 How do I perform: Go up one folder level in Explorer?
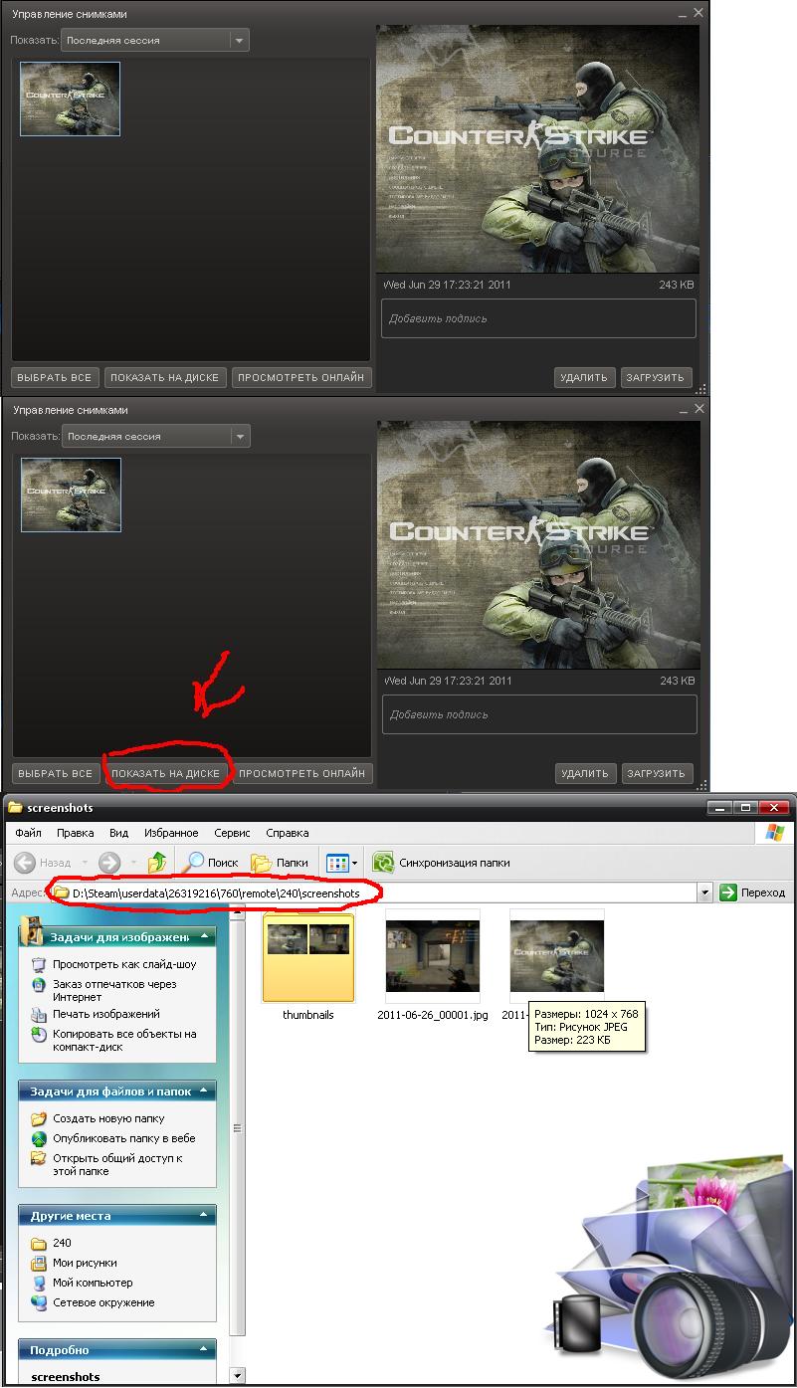157,863
